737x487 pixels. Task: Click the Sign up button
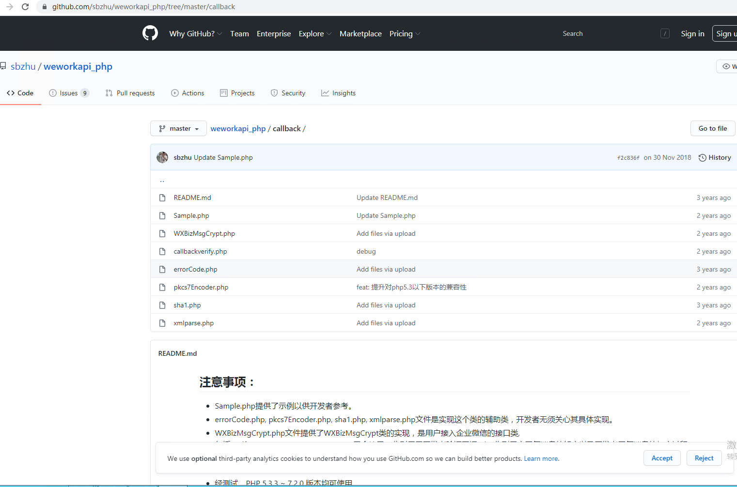point(725,33)
